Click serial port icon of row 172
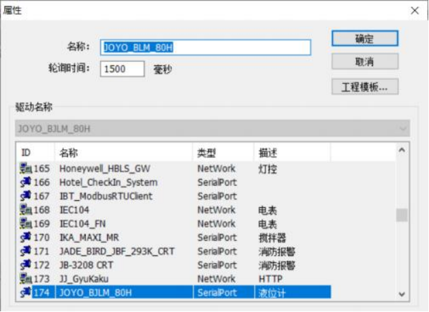 tap(26, 265)
